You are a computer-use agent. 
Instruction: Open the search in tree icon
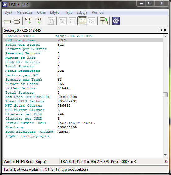(92, 21)
